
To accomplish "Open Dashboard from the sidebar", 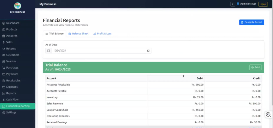I will pyautogui.click(x=17, y=23).
